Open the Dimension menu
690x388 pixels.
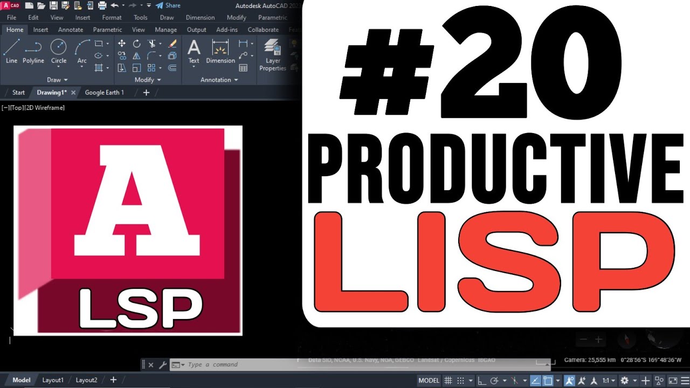(200, 17)
